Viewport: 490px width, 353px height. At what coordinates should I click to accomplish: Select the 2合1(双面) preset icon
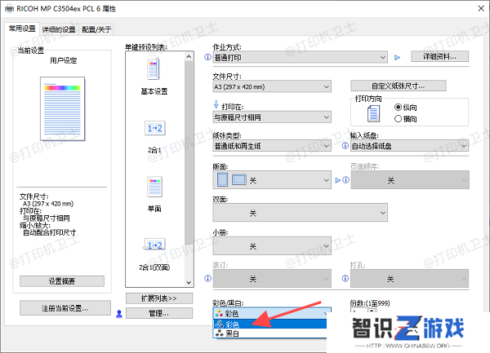(154, 245)
